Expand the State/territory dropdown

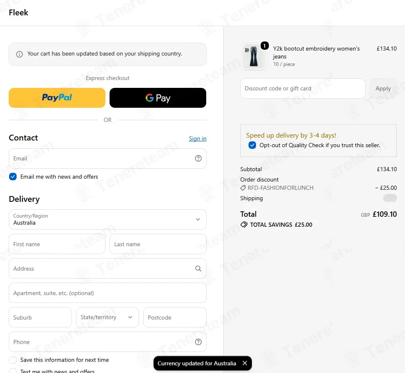(107, 317)
